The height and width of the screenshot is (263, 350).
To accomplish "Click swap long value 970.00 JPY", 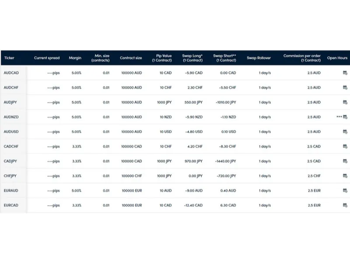I will click(x=193, y=161).
